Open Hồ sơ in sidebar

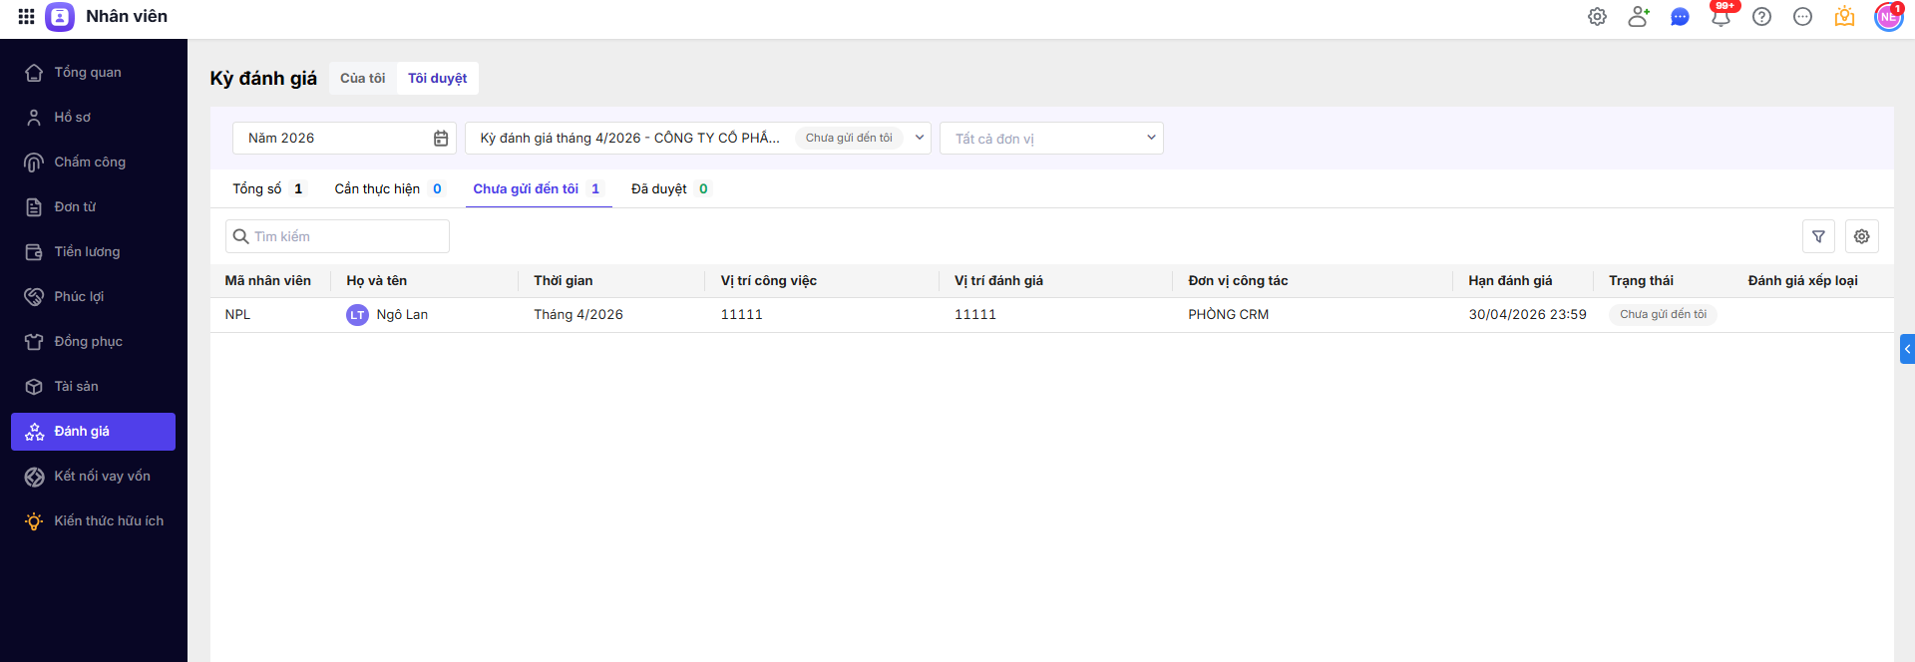94,117
